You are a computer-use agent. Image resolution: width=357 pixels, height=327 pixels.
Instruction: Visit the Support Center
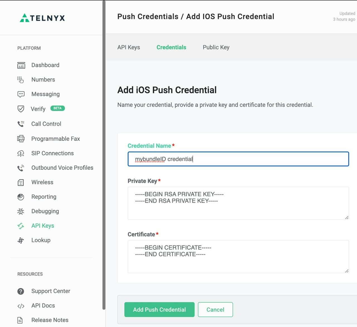click(50, 291)
